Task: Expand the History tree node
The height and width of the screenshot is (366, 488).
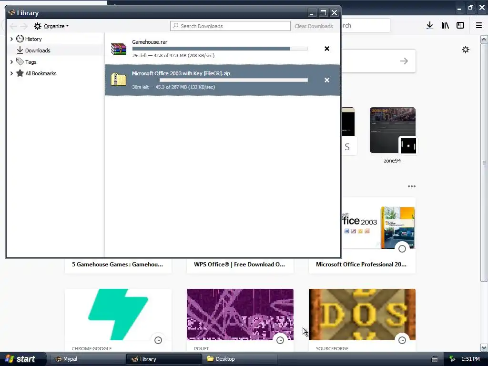Action: pyautogui.click(x=11, y=39)
